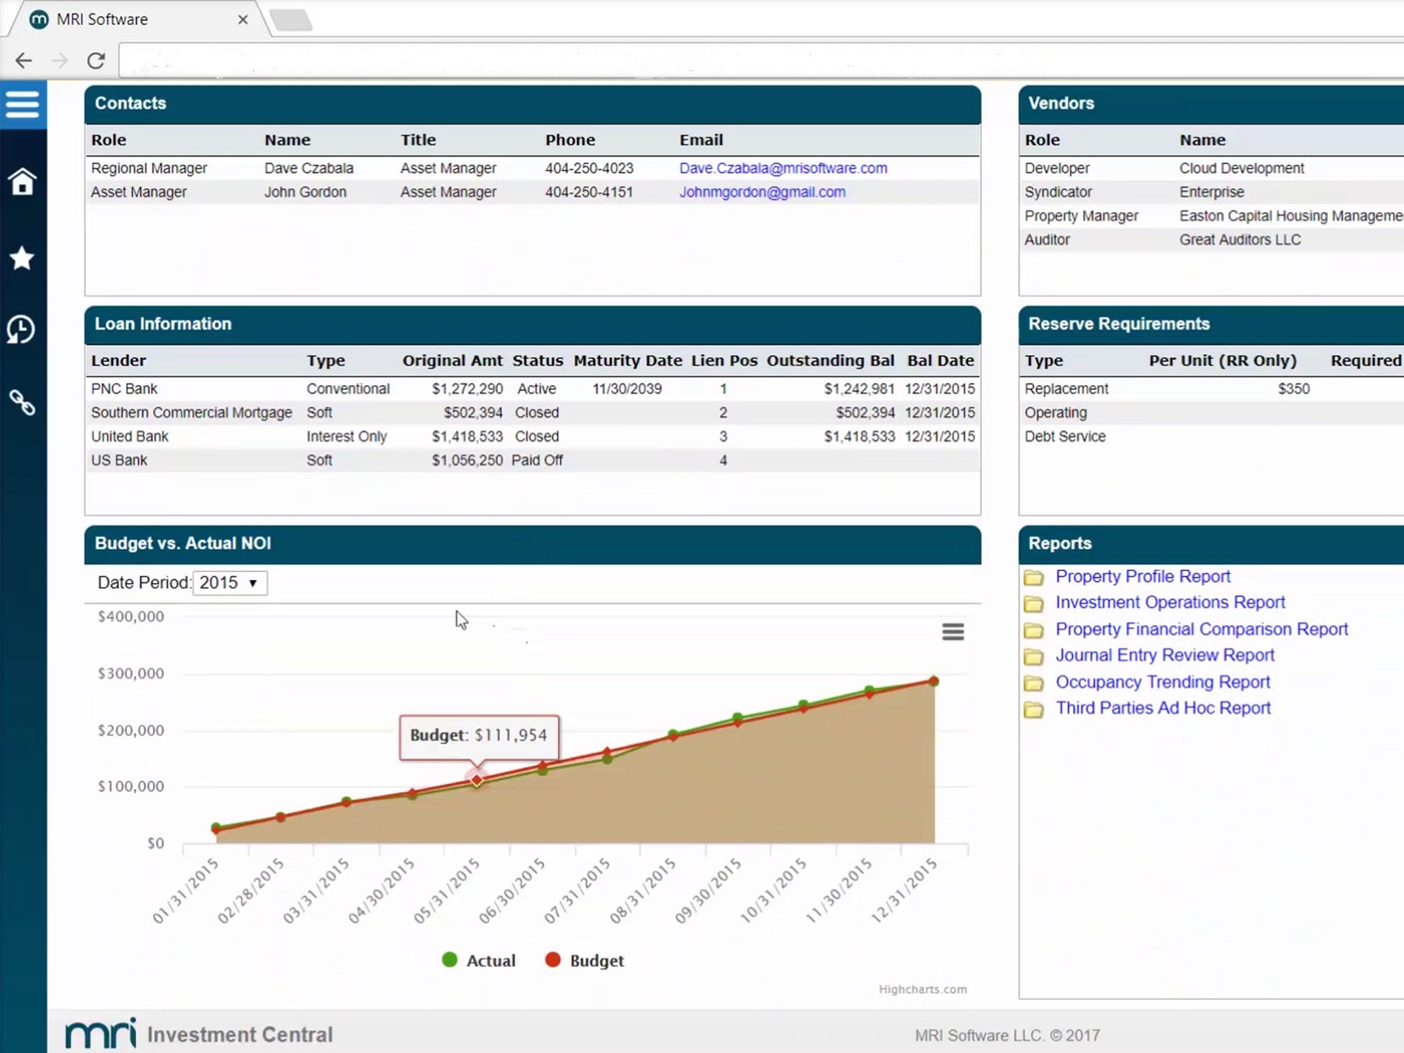
Task: Email Dave Czabala via his email link
Action: tap(783, 168)
